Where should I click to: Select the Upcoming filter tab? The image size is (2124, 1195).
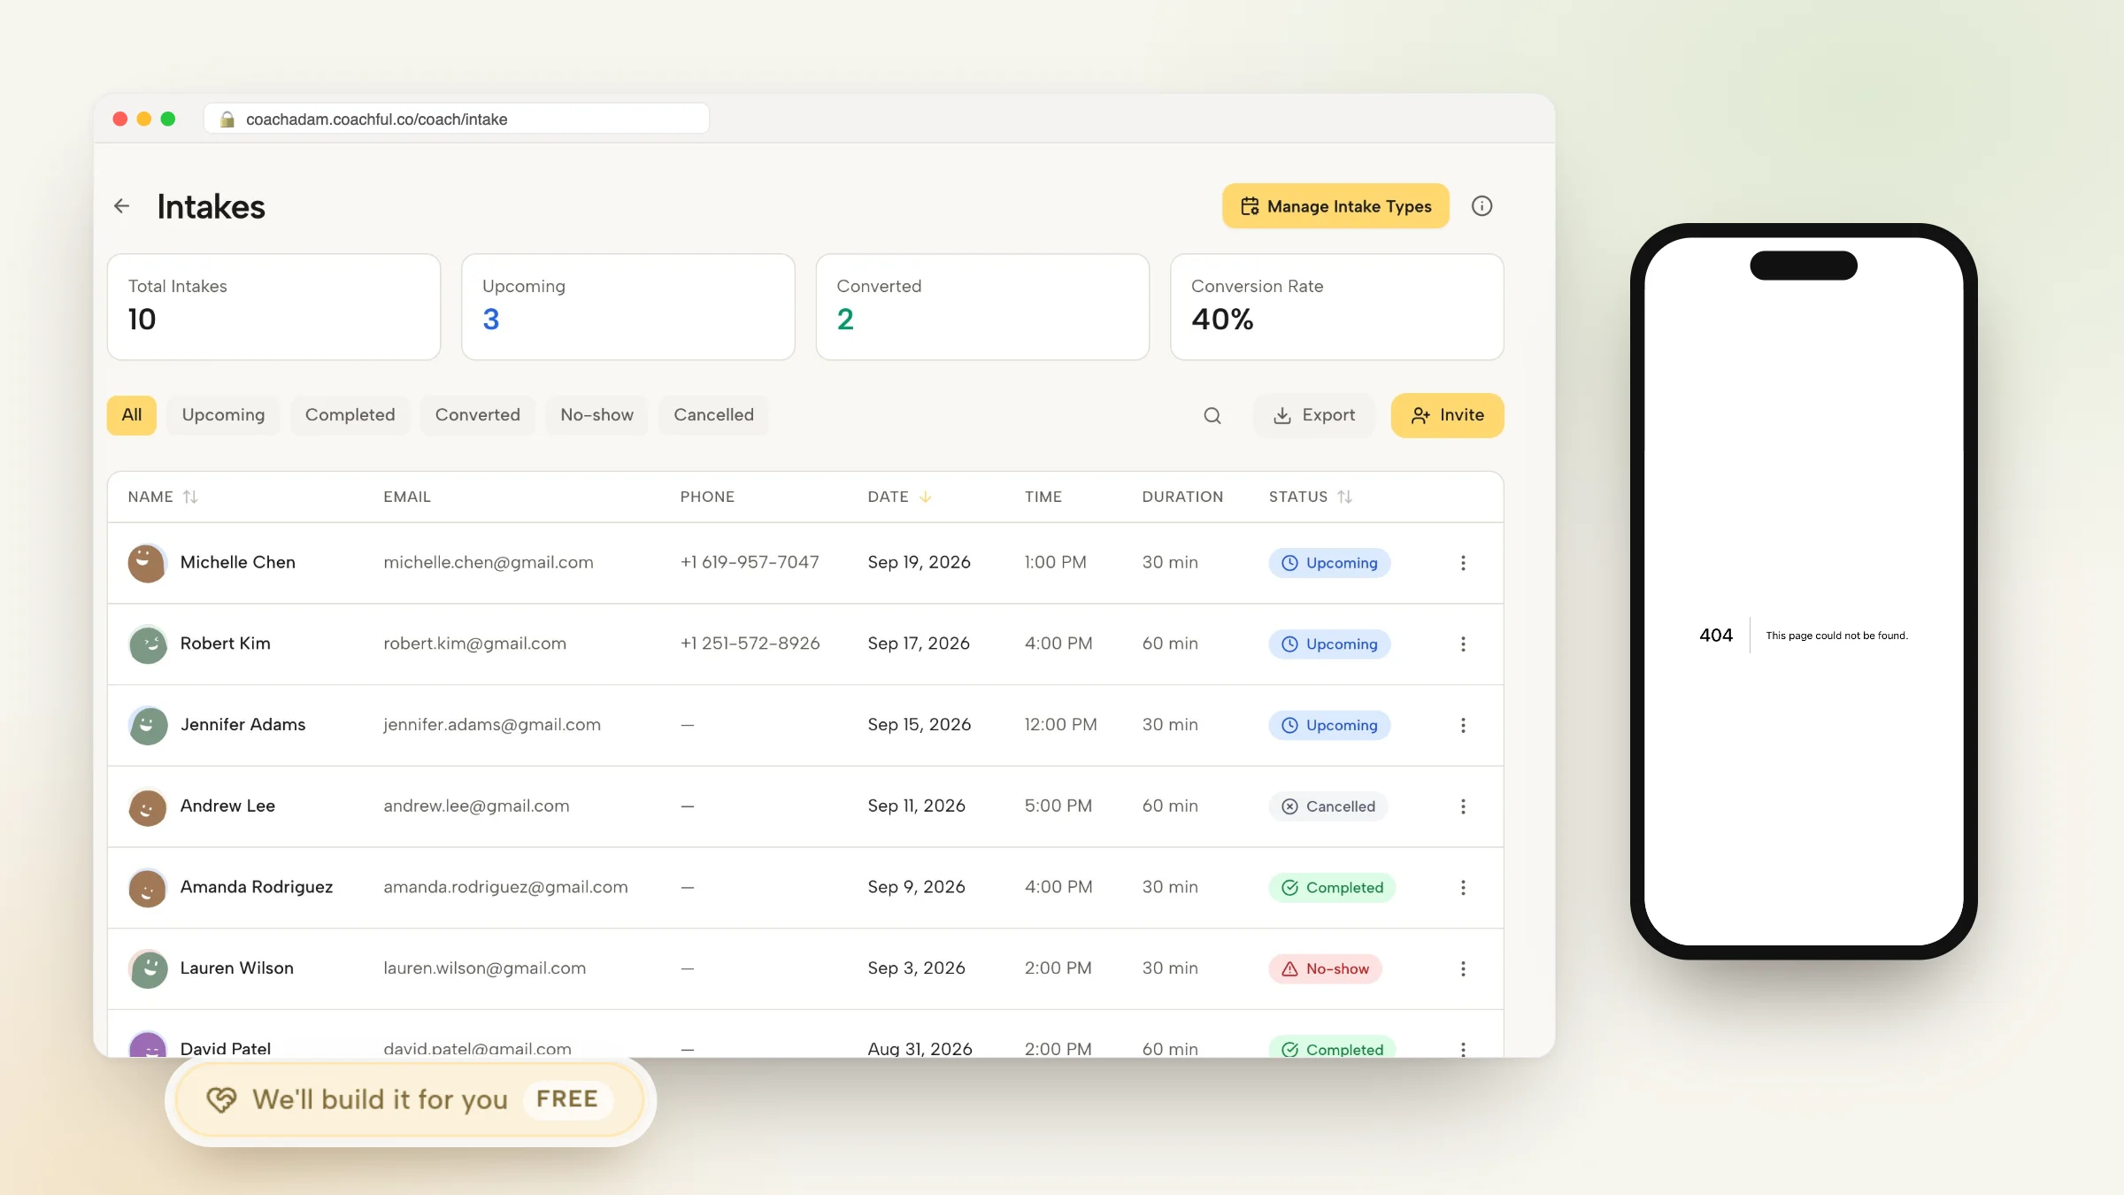[x=223, y=415]
